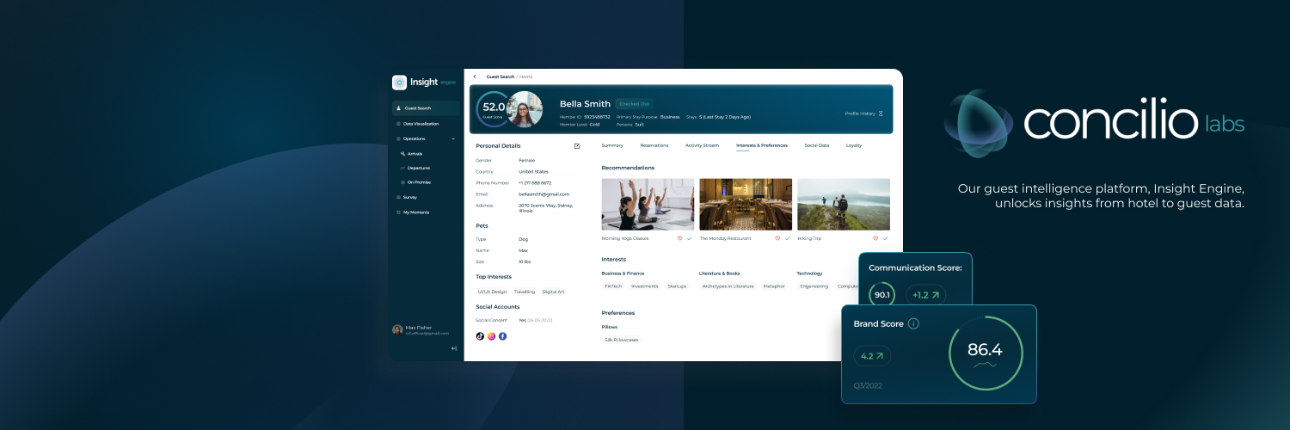Click the Guest Search breadcrumb link
The width and height of the screenshot is (1290, 430).
pos(501,77)
